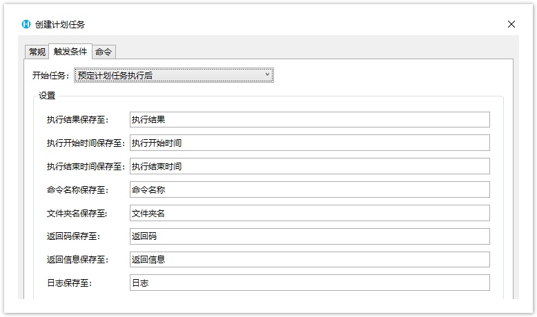Screen dimensions: 537x317
Task: Select the 执行结束时间 input field
Action: click(310, 166)
